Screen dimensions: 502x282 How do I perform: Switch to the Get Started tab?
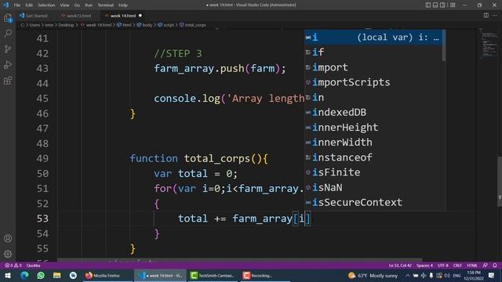point(33,16)
